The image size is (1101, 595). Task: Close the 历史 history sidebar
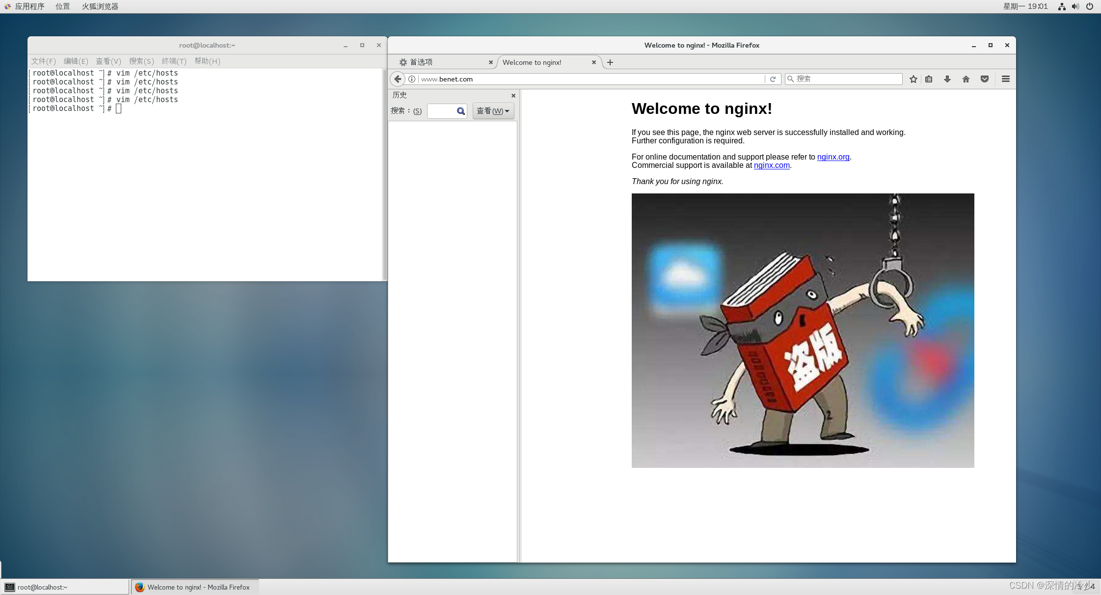click(513, 96)
